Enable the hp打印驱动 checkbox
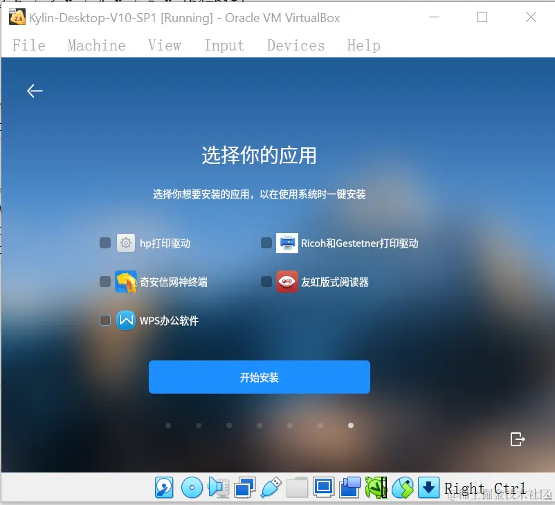The width and height of the screenshot is (555, 505). [105, 243]
